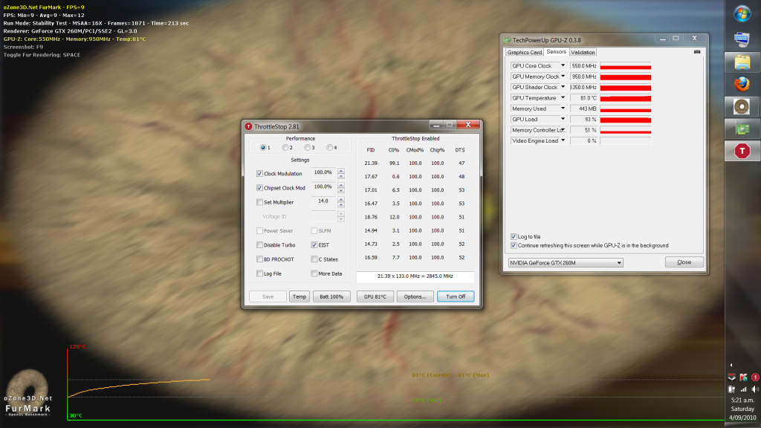Viewport: 761px width, 428px height.
Task: Open the battery power tray icon
Action: (731, 389)
